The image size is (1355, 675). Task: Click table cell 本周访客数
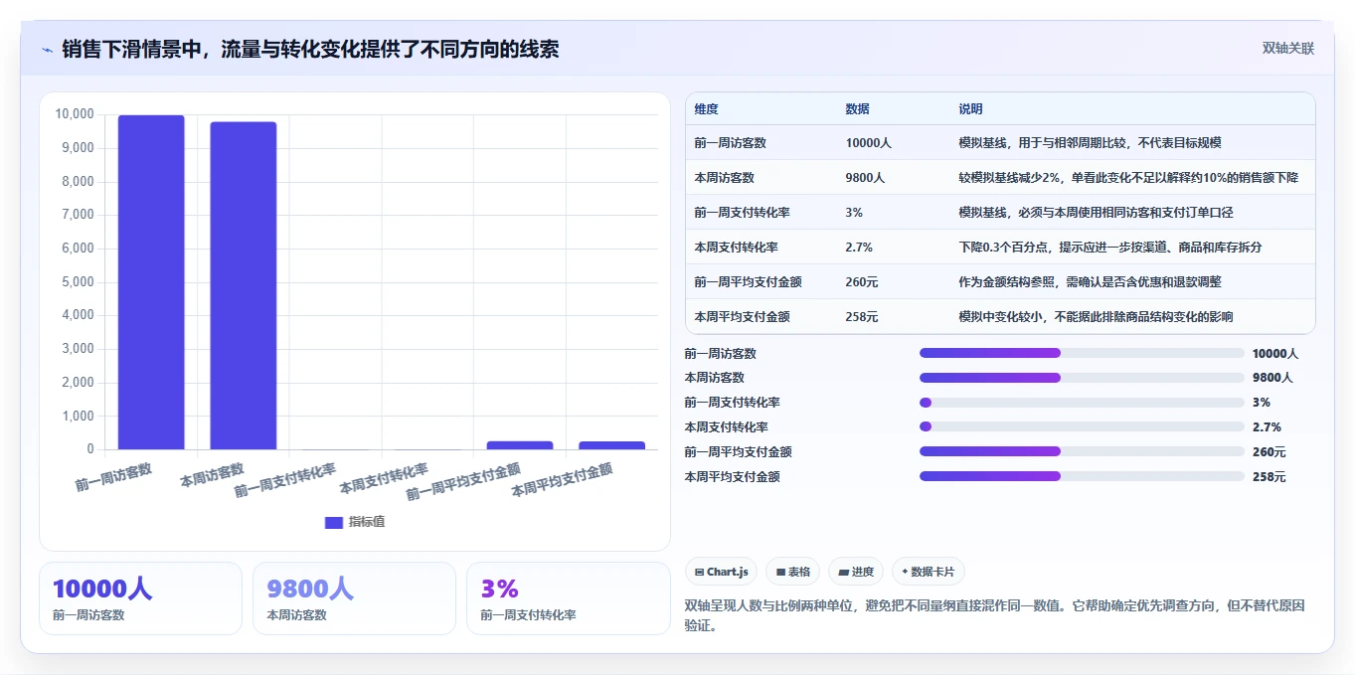coord(724,178)
